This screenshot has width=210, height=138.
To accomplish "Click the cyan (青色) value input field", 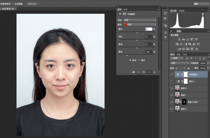I will point(149,29).
